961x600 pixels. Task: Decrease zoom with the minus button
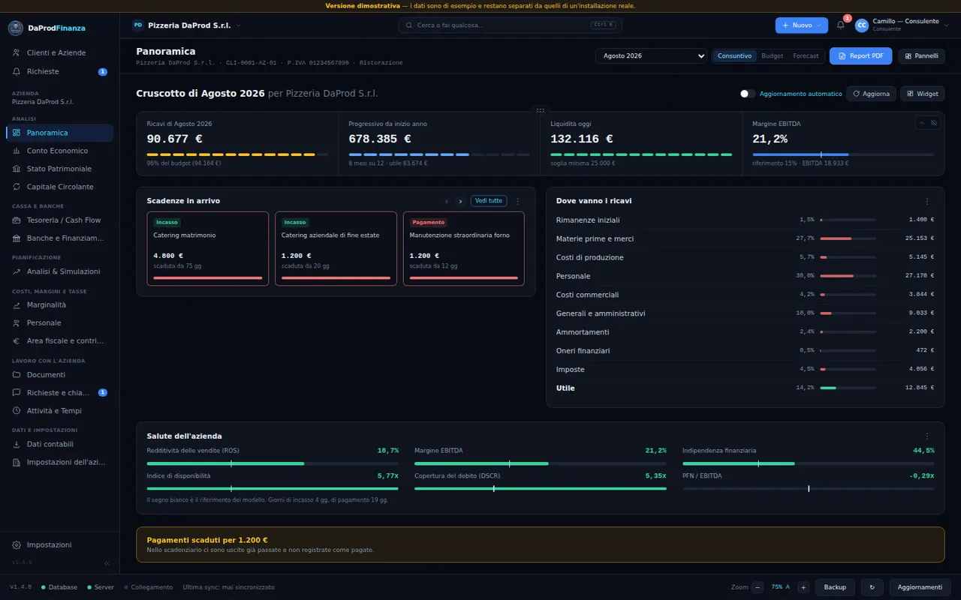(758, 587)
